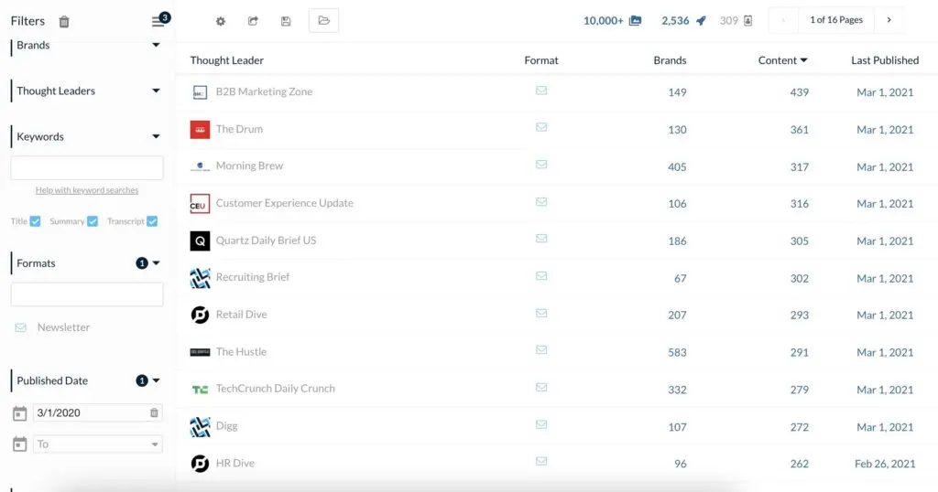Viewport: 938px width, 492px height.
Task: Open the folder icon button
Action: (323, 21)
